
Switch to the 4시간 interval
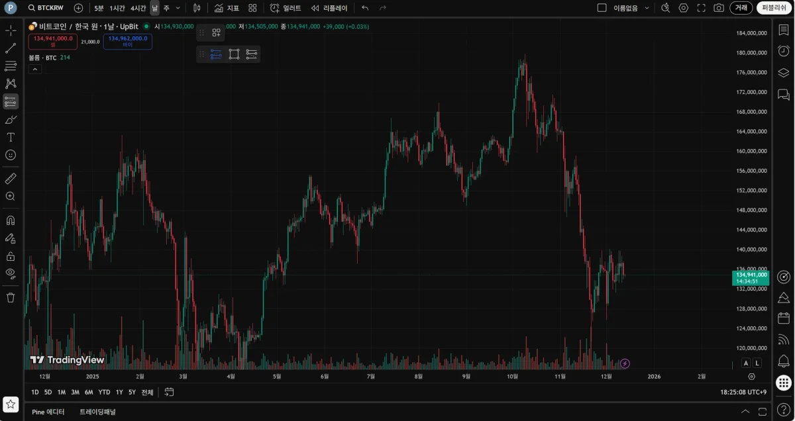pos(138,8)
